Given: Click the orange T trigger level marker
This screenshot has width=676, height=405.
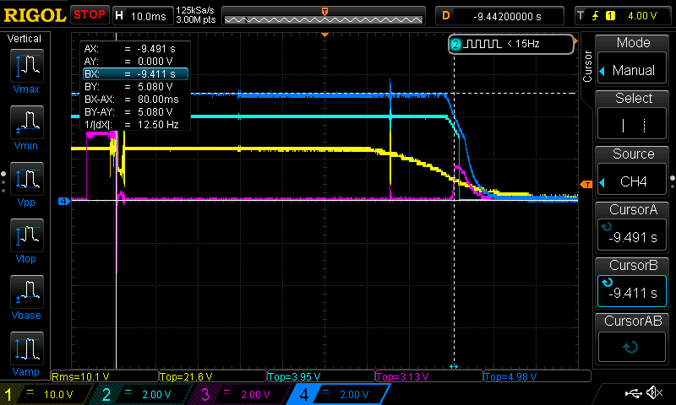Looking at the screenshot, I should [x=586, y=185].
